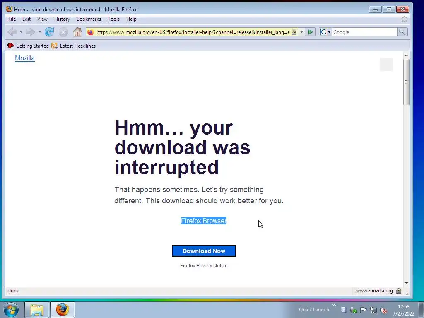Click the scrollbar up arrow
The image size is (424, 318).
point(407,55)
